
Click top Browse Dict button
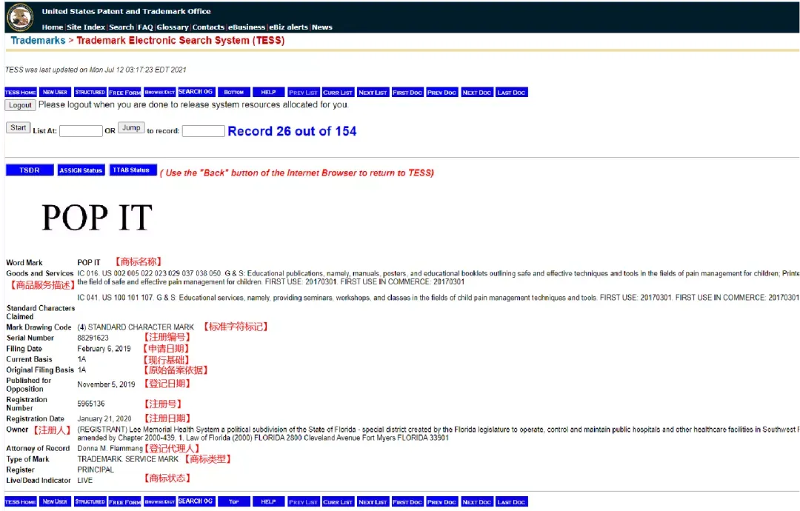[x=160, y=93]
